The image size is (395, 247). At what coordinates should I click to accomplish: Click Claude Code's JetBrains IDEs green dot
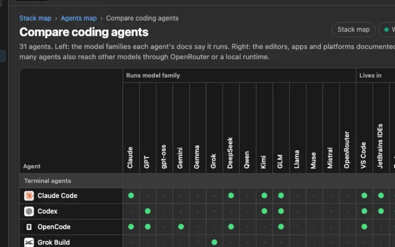point(381,195)
